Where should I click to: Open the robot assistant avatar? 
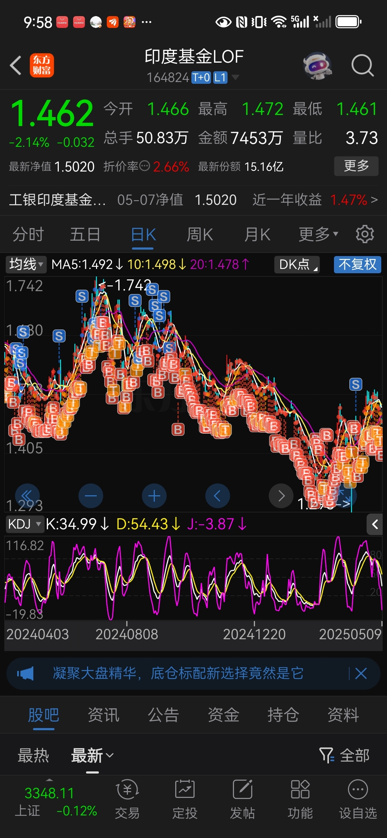tap(317, 66)
